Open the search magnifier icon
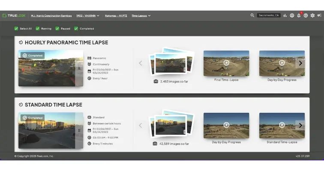The width and height of the screenshot is (324, 171). click(252, 15)
